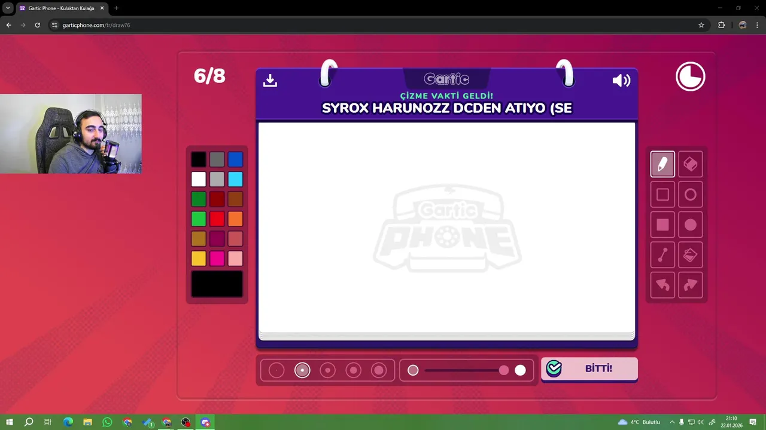Screen dimensions: 766x430
Task: Open the taskbar volume control
Action: 701,422
